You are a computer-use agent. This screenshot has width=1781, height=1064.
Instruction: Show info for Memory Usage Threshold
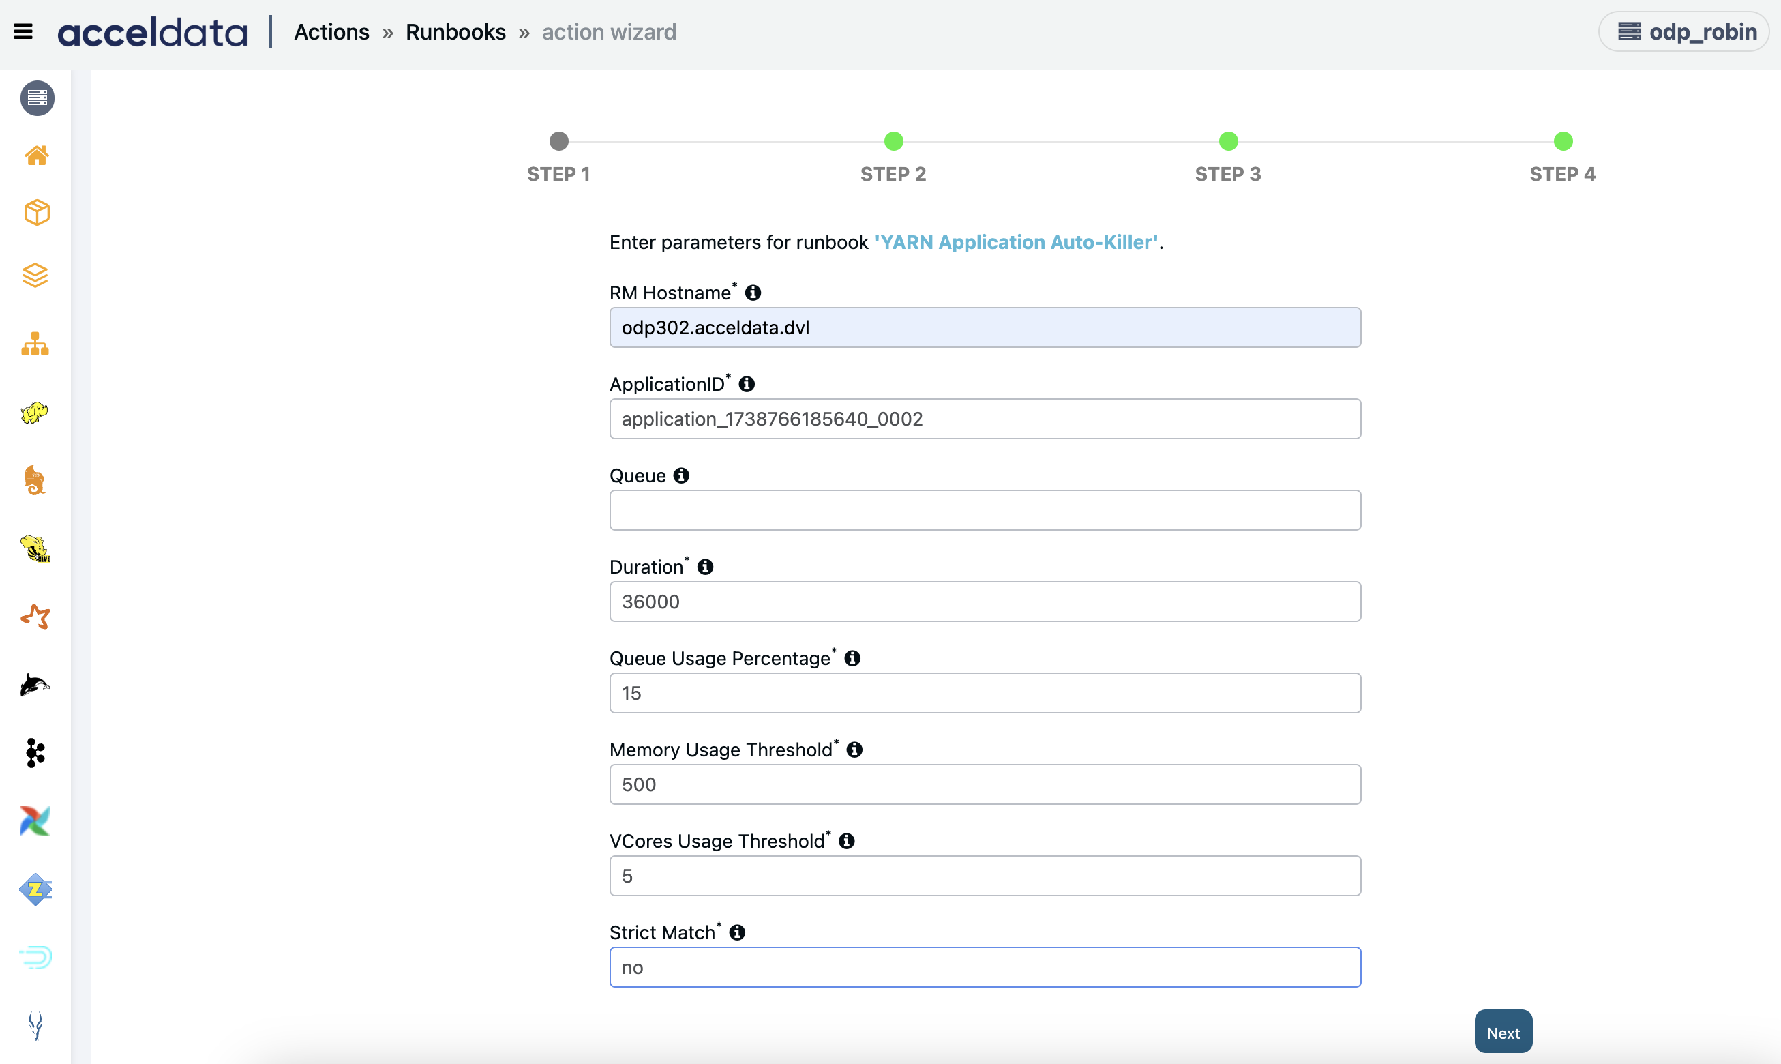point(854,750)
